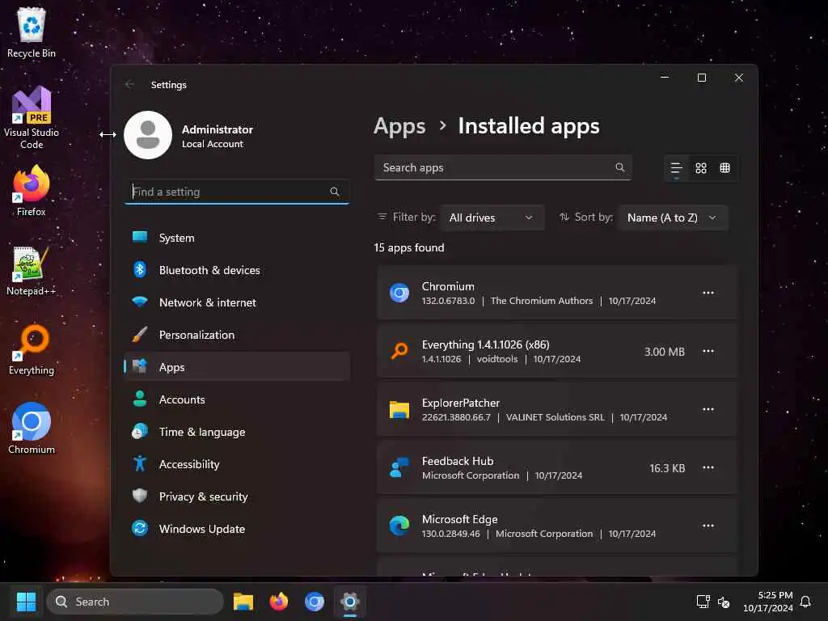Open Network & internet settings

pyautogui.click(x=237, y=302)
